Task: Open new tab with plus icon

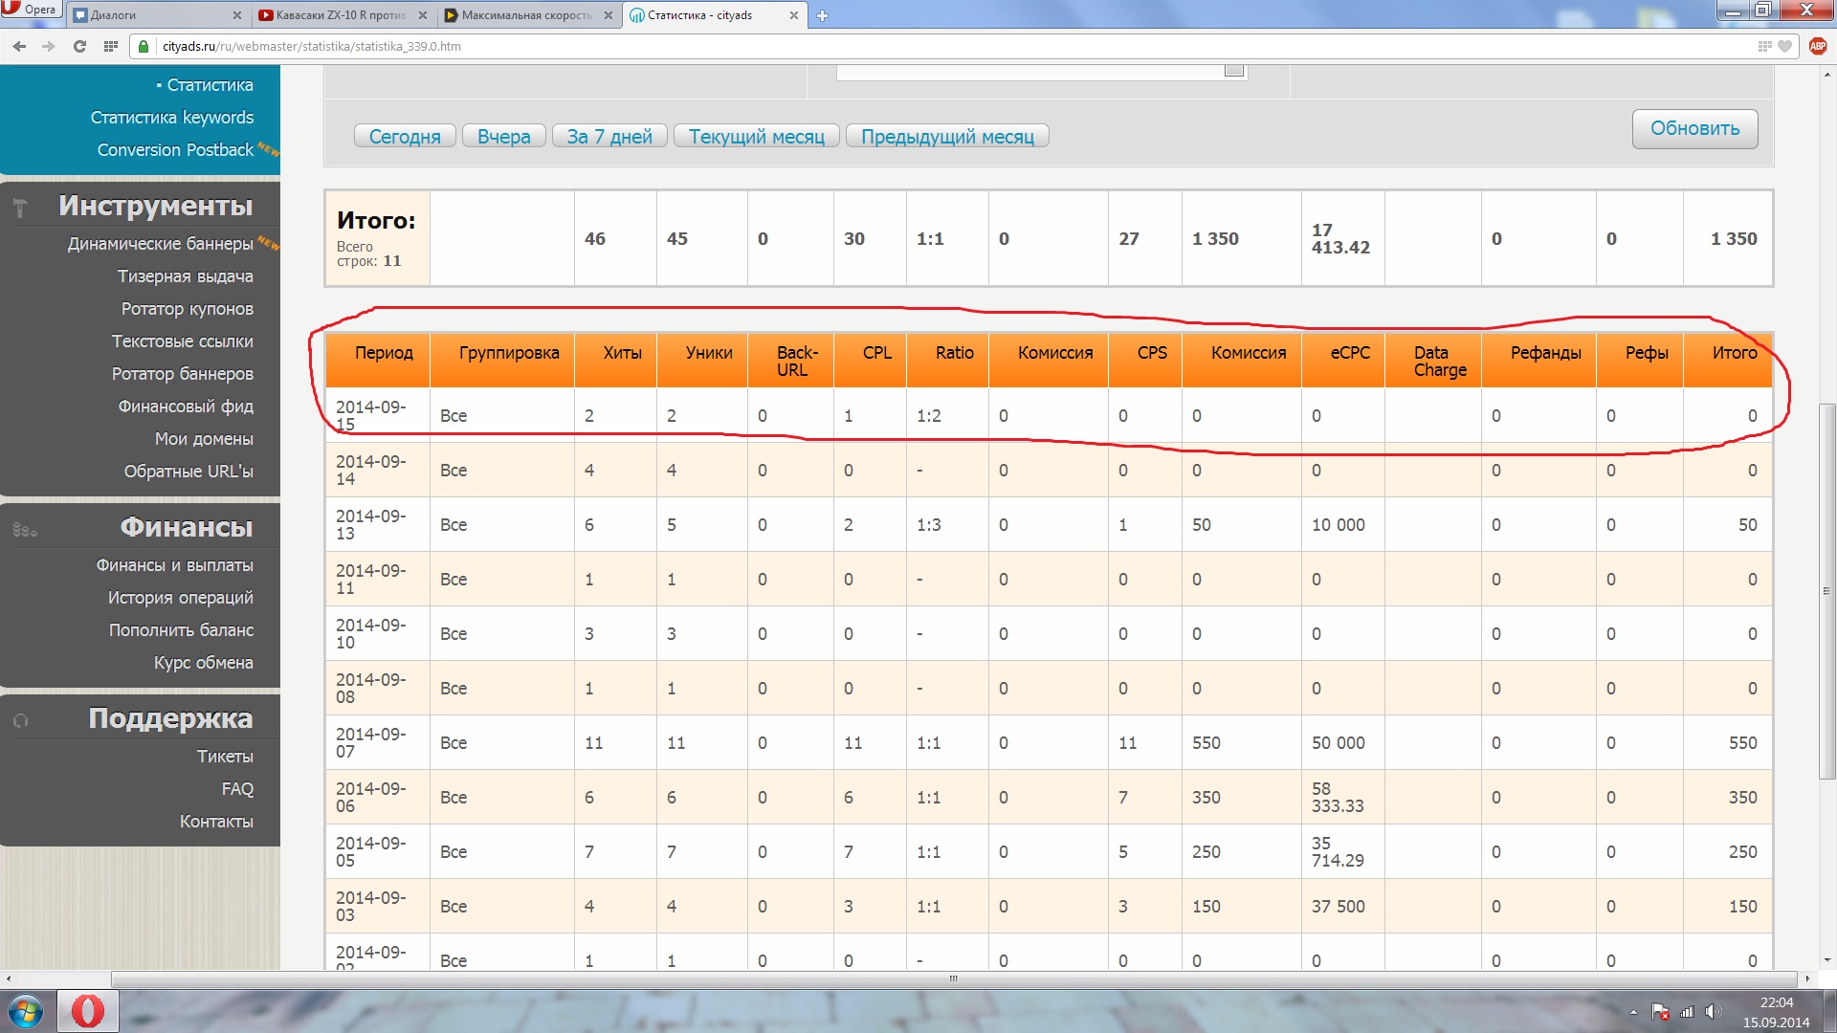Action: click(x=822, y=15)
